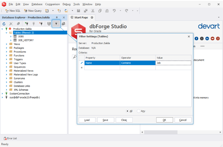This screenshot has width=223, height=147.
Task: Click the Delete (X) icon in Database Explorer
Action: coord(11,24)
